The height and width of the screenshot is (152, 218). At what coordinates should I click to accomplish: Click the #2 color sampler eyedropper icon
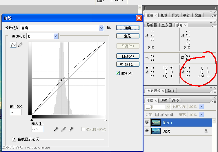click(183, 72)
